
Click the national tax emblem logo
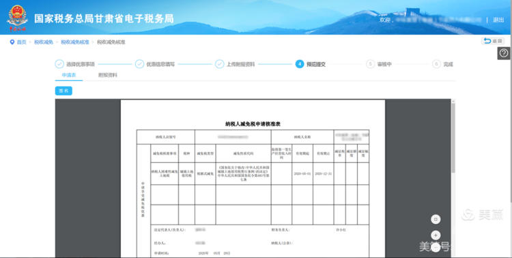point(17,17)
